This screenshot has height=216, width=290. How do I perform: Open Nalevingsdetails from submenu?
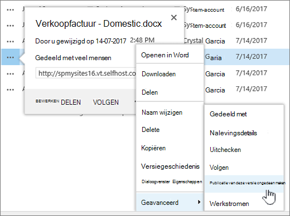pos(233,133)
